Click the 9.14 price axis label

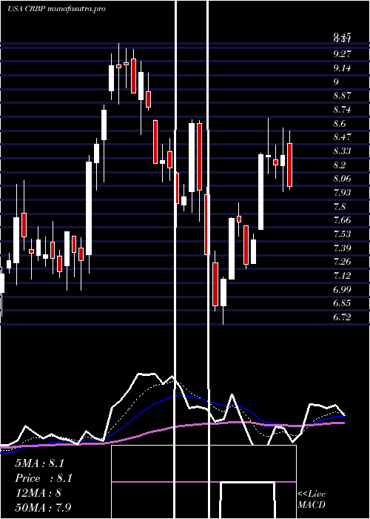pos(342,68)
